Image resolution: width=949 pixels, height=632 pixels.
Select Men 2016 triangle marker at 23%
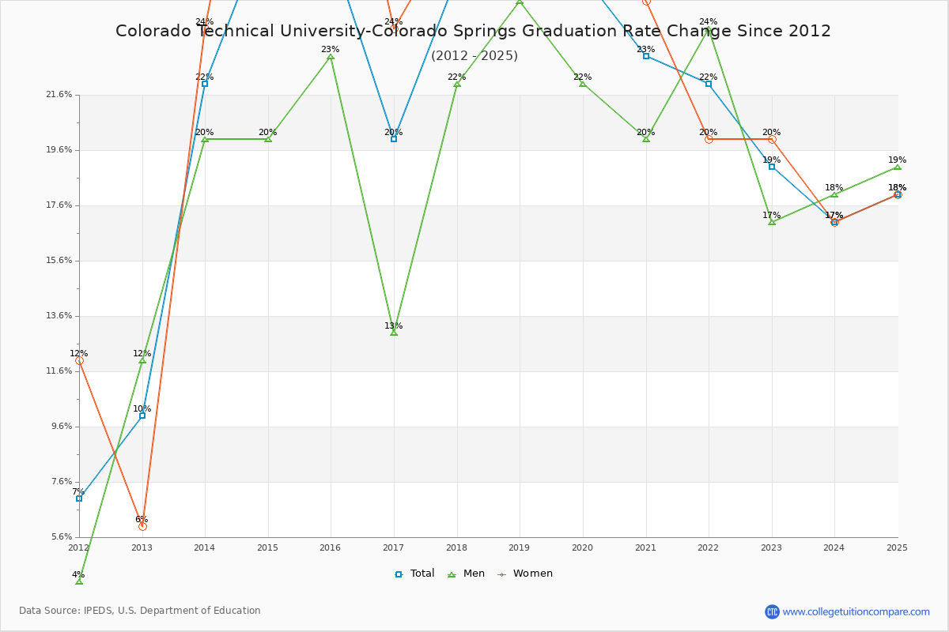click(x=331, y=56)
